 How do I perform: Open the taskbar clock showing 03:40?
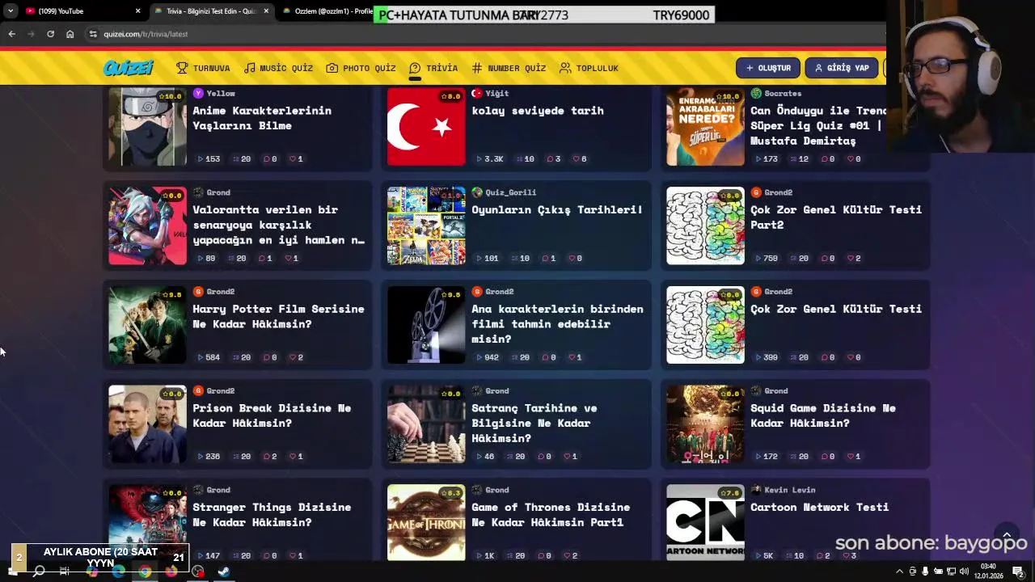988,571
